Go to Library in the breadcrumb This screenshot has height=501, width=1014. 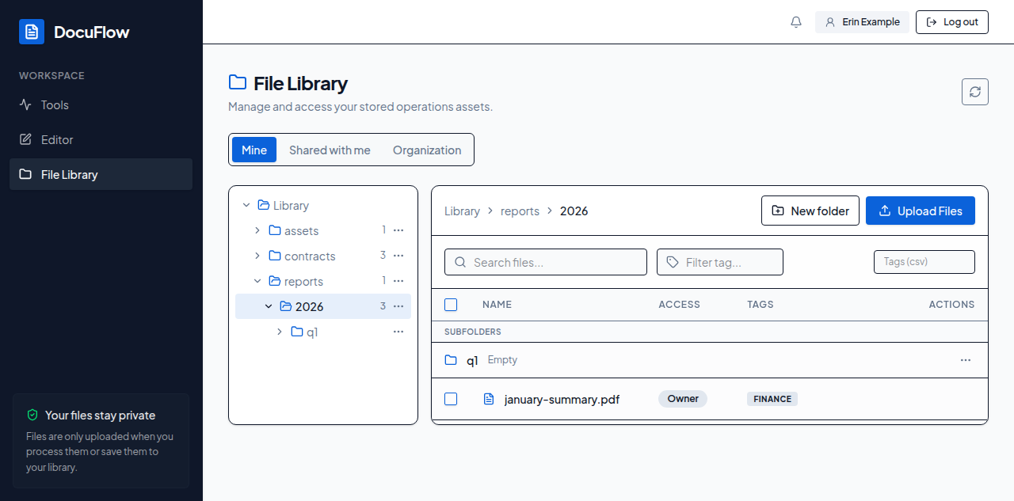click(x=462, y=211)
